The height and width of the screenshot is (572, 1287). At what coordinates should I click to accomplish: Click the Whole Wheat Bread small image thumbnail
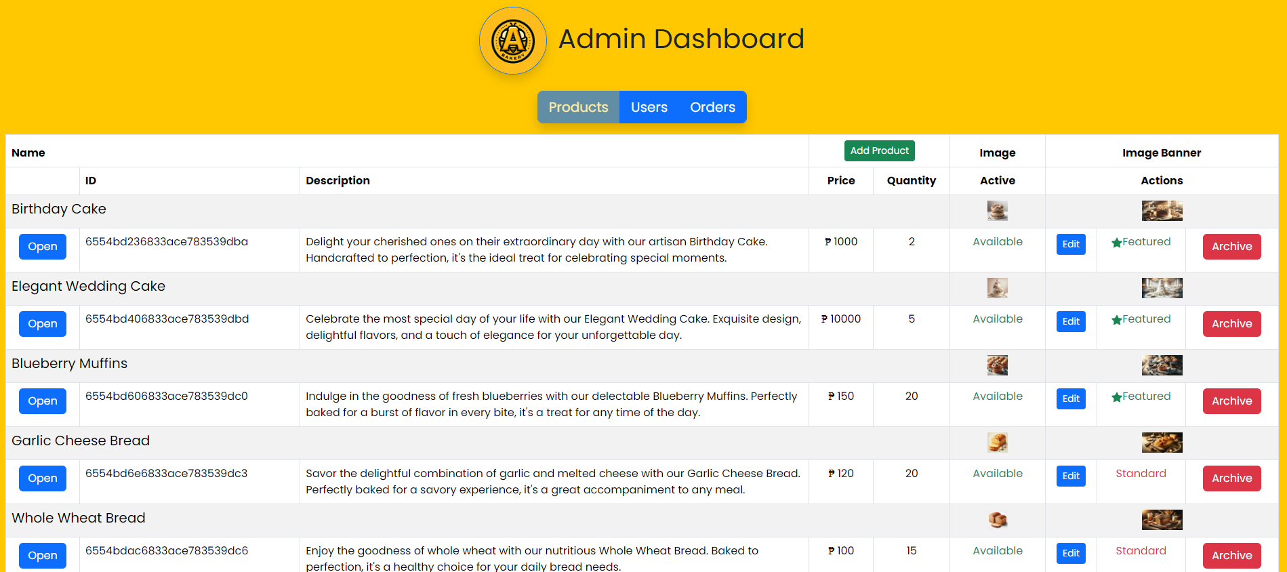(x=997, y=520)
